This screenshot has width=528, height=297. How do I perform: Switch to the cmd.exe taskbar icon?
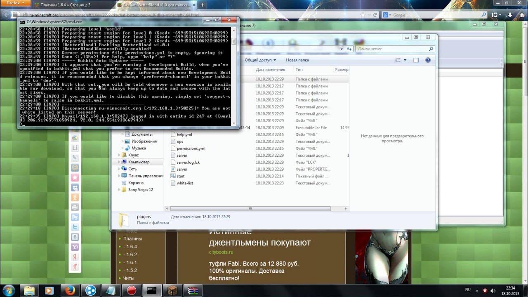[x=152, y=290]
